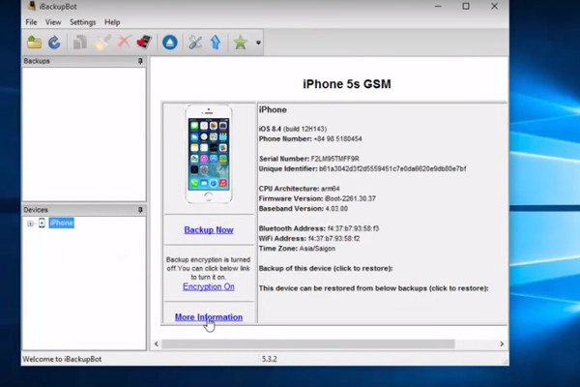Click the WiFi Address line
Image resolution: width=580 pixels, height=387 pixels.
pos(309,239)
